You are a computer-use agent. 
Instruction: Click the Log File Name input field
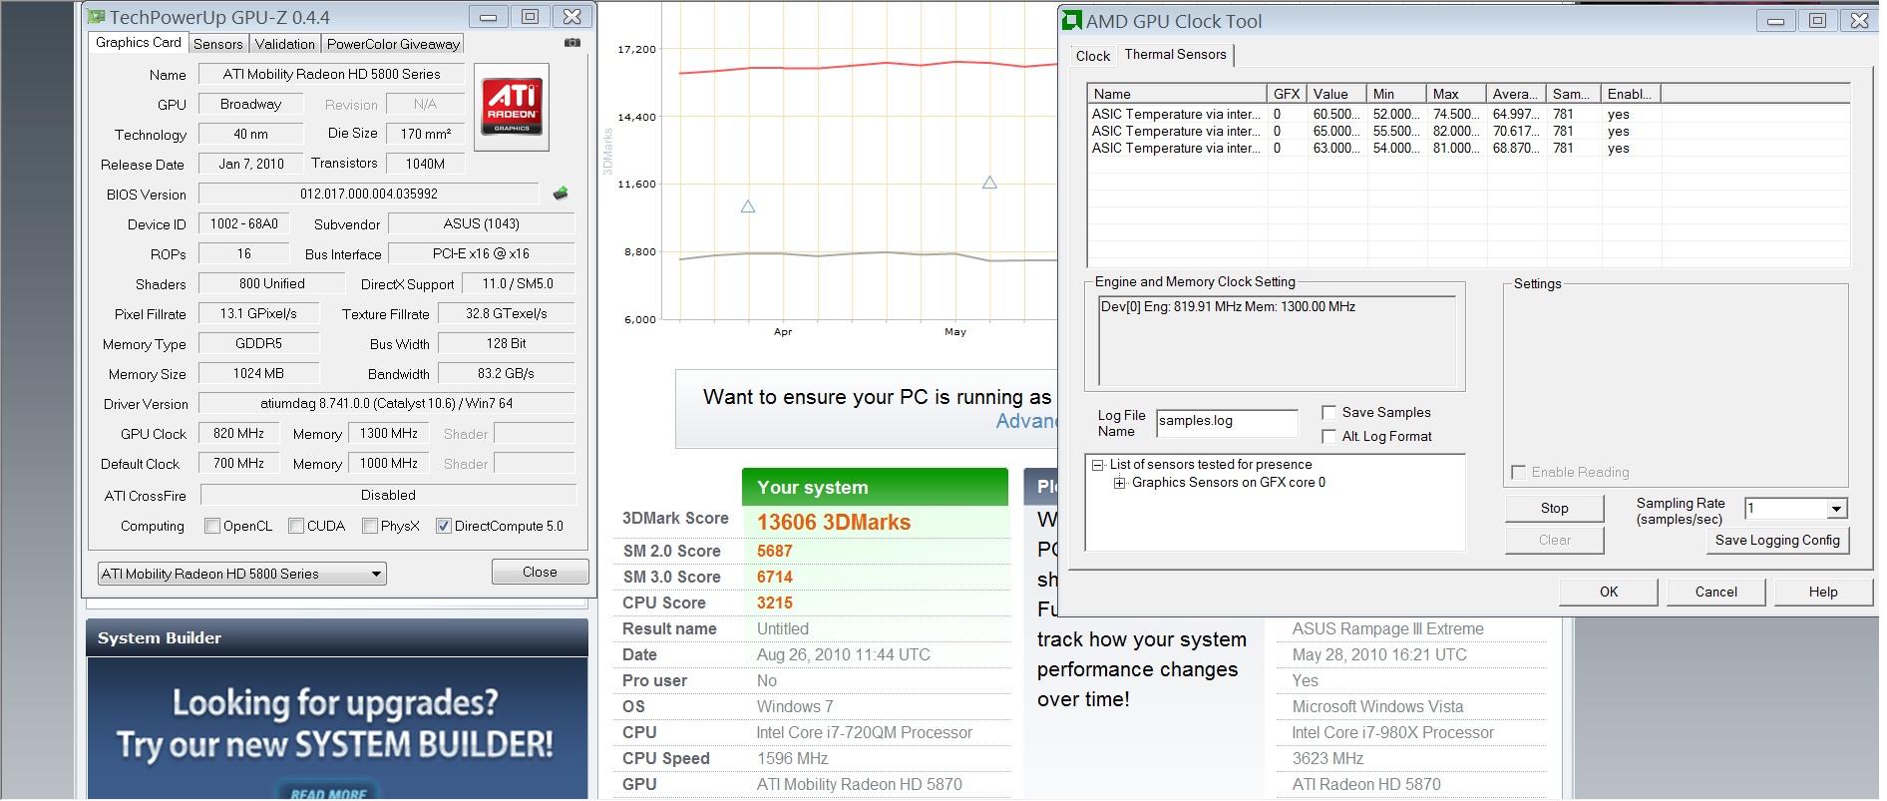tap(1227, 423)
